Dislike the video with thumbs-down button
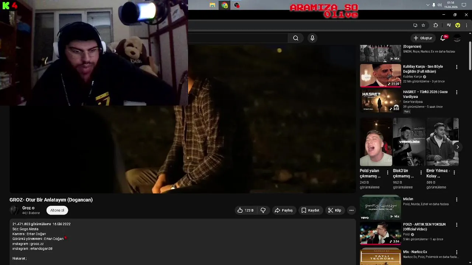This screenshot has height=265, width=472. (x=263, y=210)
